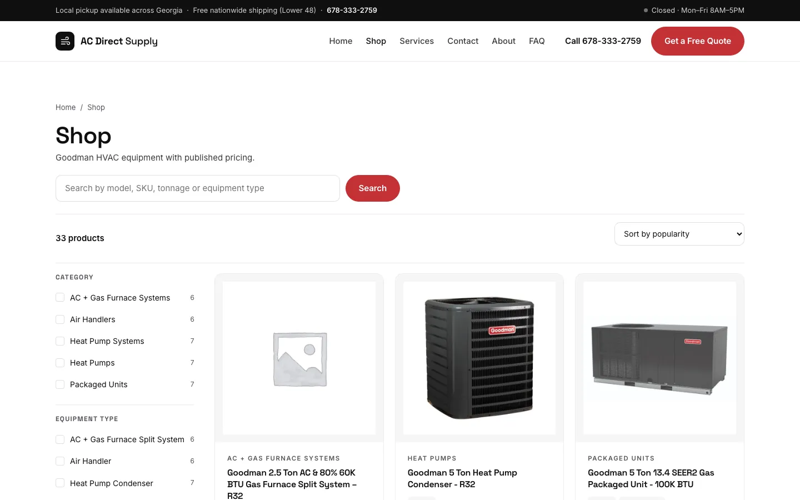This screenshot has width=800, height=500.
Task: Click the AC Direct Supply brand name
Action: click(x=119, y=41)
